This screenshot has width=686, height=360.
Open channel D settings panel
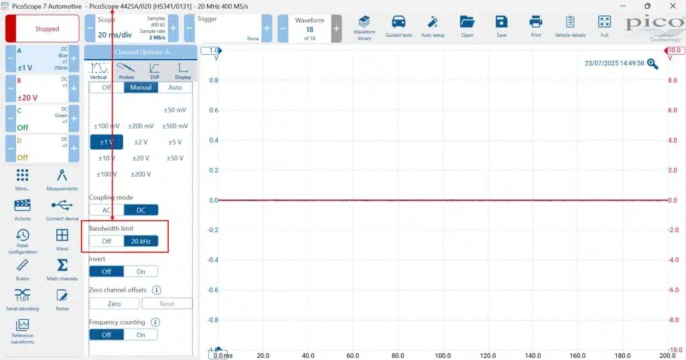click(x=42, y=149)
